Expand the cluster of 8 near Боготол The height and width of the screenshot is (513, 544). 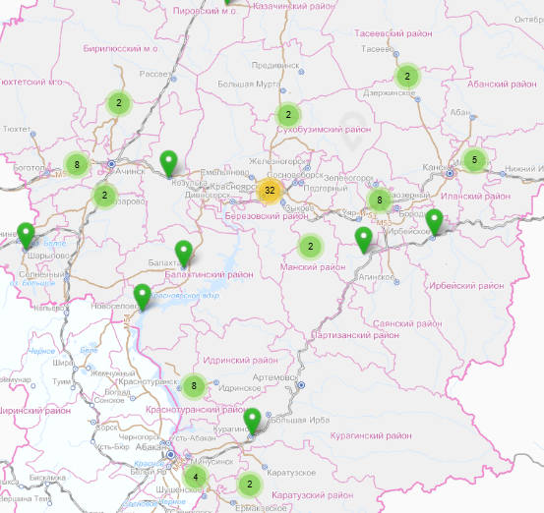click(x=77, y=164)
